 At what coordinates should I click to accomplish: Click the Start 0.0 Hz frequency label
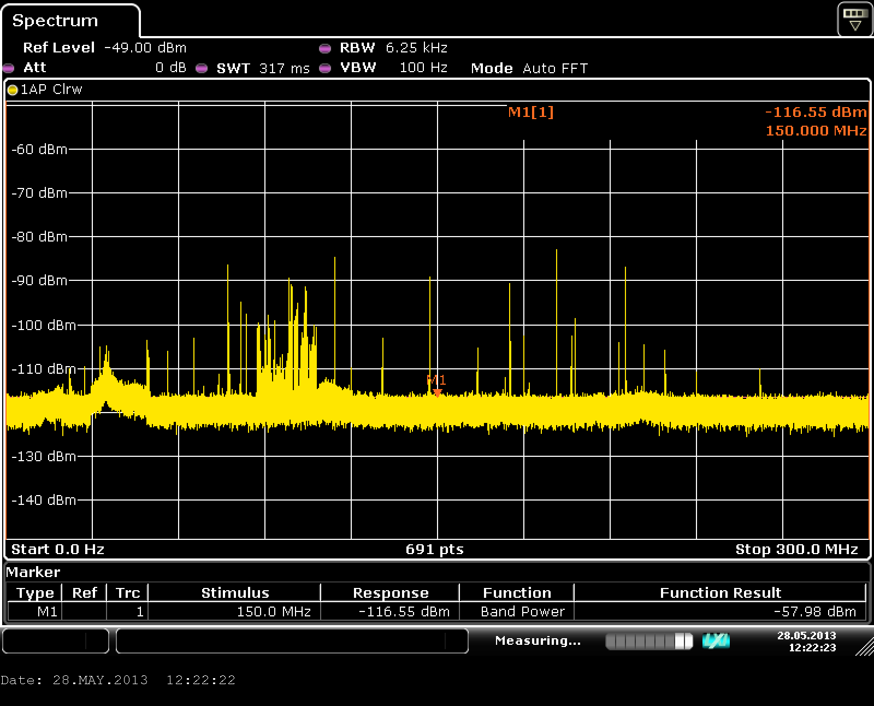(58, 549)
